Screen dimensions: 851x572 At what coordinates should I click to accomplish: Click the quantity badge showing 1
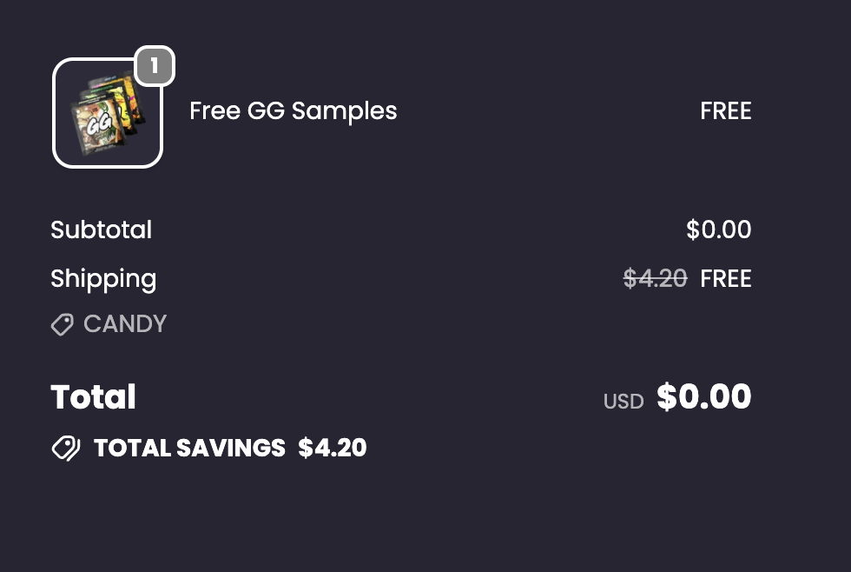click(x=155, y=66)
